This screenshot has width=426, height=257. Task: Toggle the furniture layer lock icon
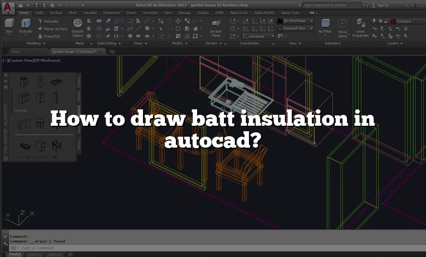point(386,21)
